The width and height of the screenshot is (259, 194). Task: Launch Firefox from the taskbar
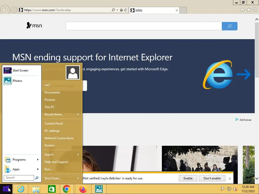point(83,189)
